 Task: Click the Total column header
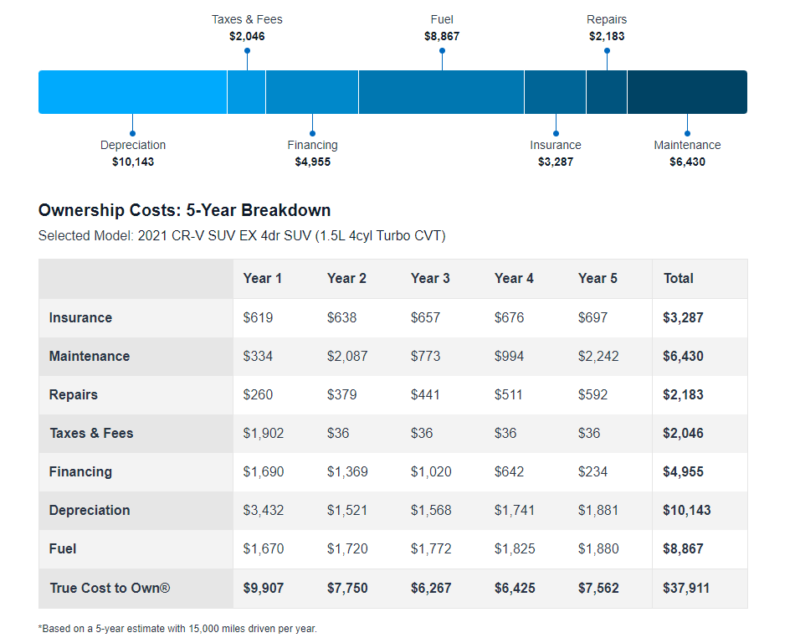pyautogui.click(x=678, y=278)
